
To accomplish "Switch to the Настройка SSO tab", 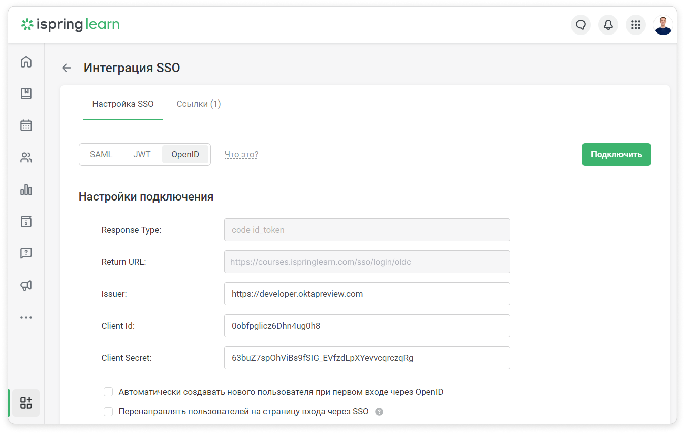I will (x=123, y=104).
